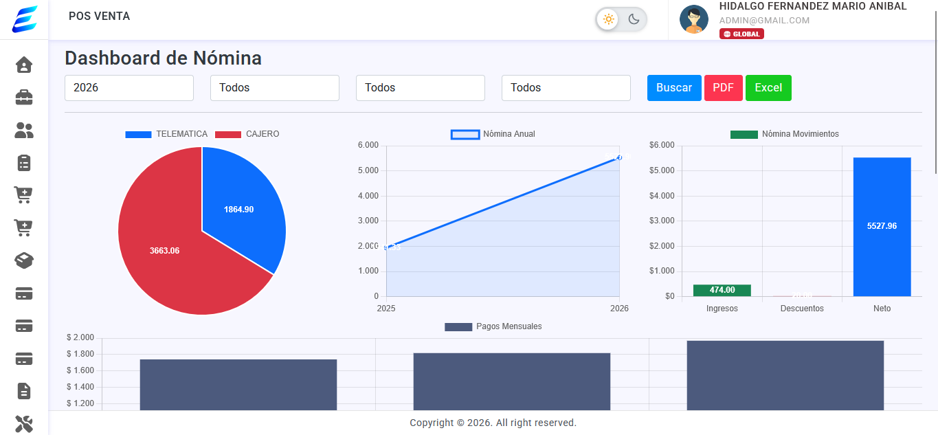
Task: Click user name HIDALGO FERNANDEZ MARIO ANIBAL
Action: pos(813,6)
